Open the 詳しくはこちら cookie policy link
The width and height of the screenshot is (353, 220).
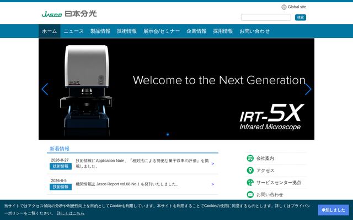[x=71, y=213]
